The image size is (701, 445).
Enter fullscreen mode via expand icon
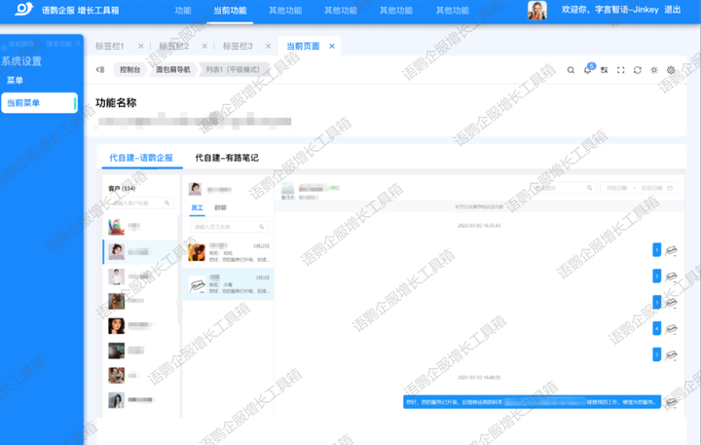tap(620, 70)
